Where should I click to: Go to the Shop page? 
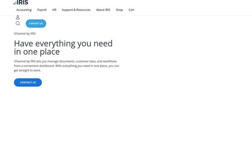pyautogui.click(x=119, y=10)
